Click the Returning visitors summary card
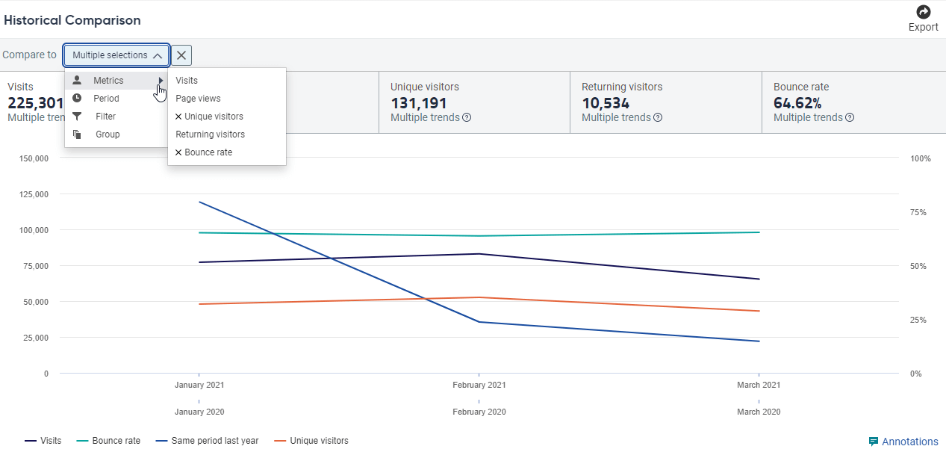Screen dimensions: 946x455 (x=665, y=102)
